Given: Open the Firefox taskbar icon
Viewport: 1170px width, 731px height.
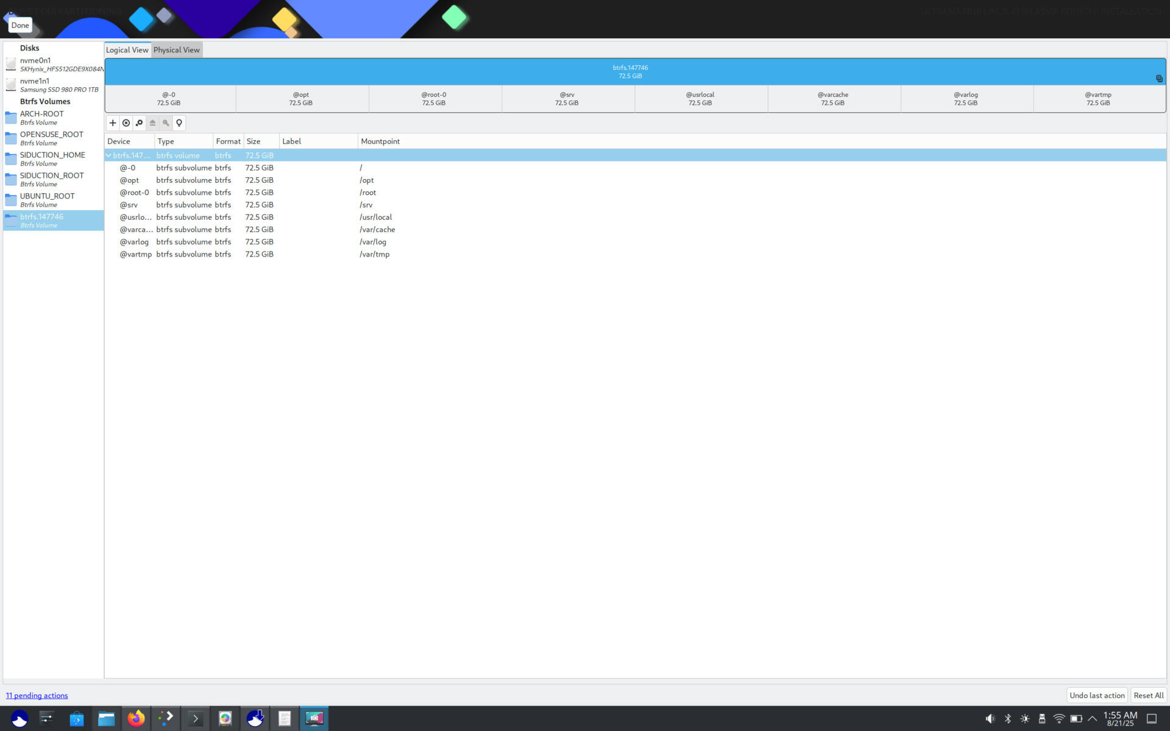Looking at the screenshot, I should [x=136, y=719].
